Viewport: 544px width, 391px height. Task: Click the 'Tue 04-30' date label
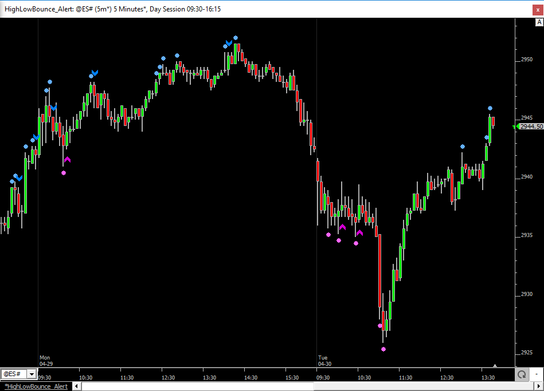tap(324, 361)
